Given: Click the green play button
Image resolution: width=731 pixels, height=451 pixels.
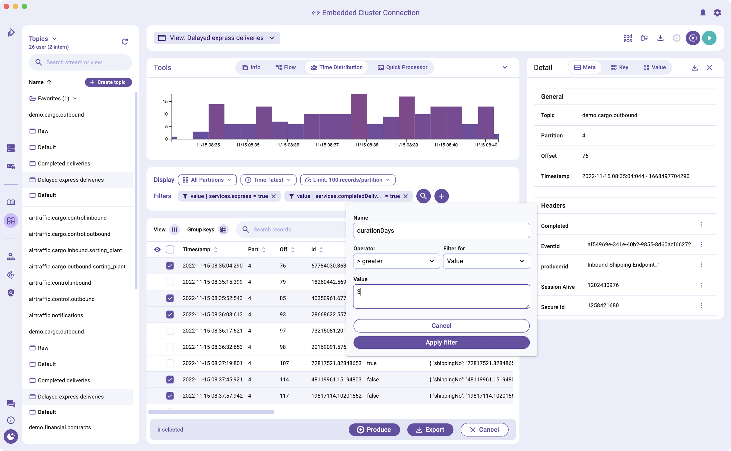Looking at the screenshot, I should (709, 38).
